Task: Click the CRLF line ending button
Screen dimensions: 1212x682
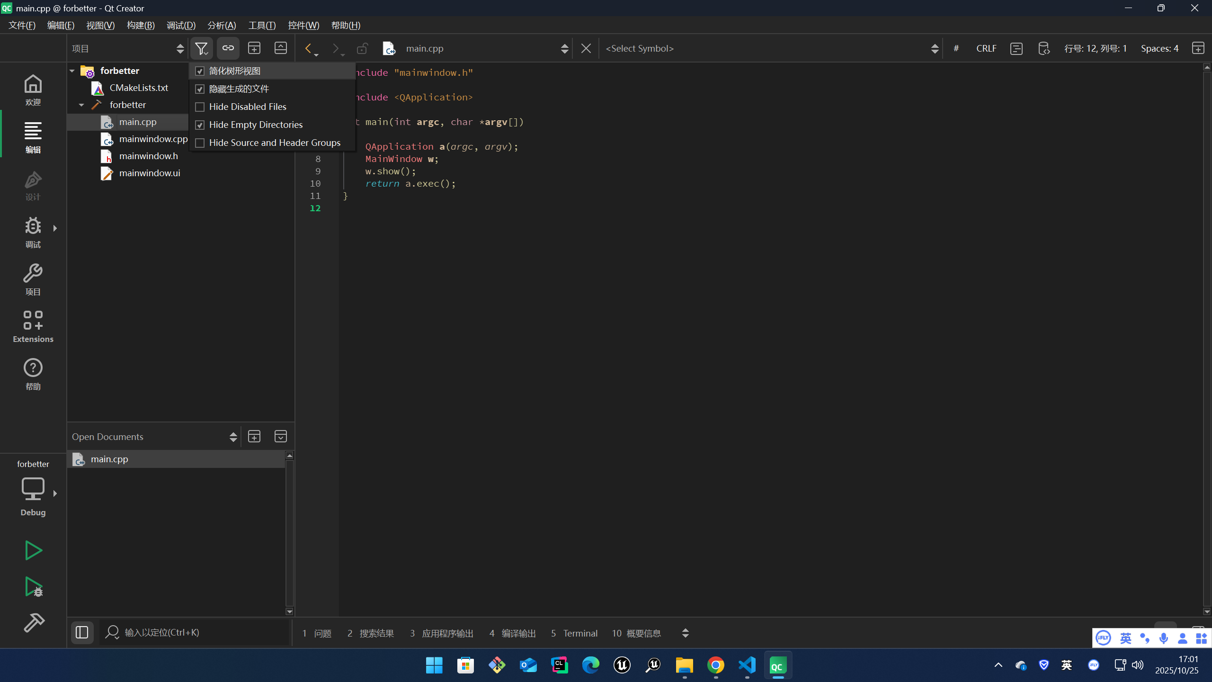Action: pyautogui.click(x=986, y=48)
